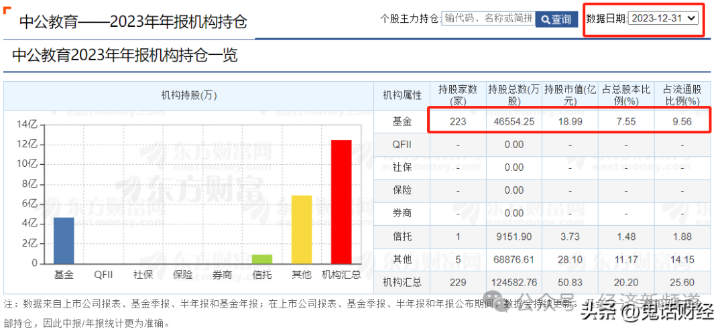Click the 12亿 y-axis label
724x331 pixels.
26,145
